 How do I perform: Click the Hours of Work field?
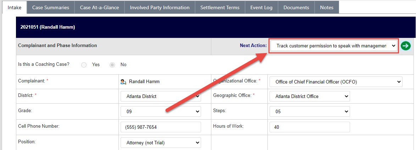310,127
